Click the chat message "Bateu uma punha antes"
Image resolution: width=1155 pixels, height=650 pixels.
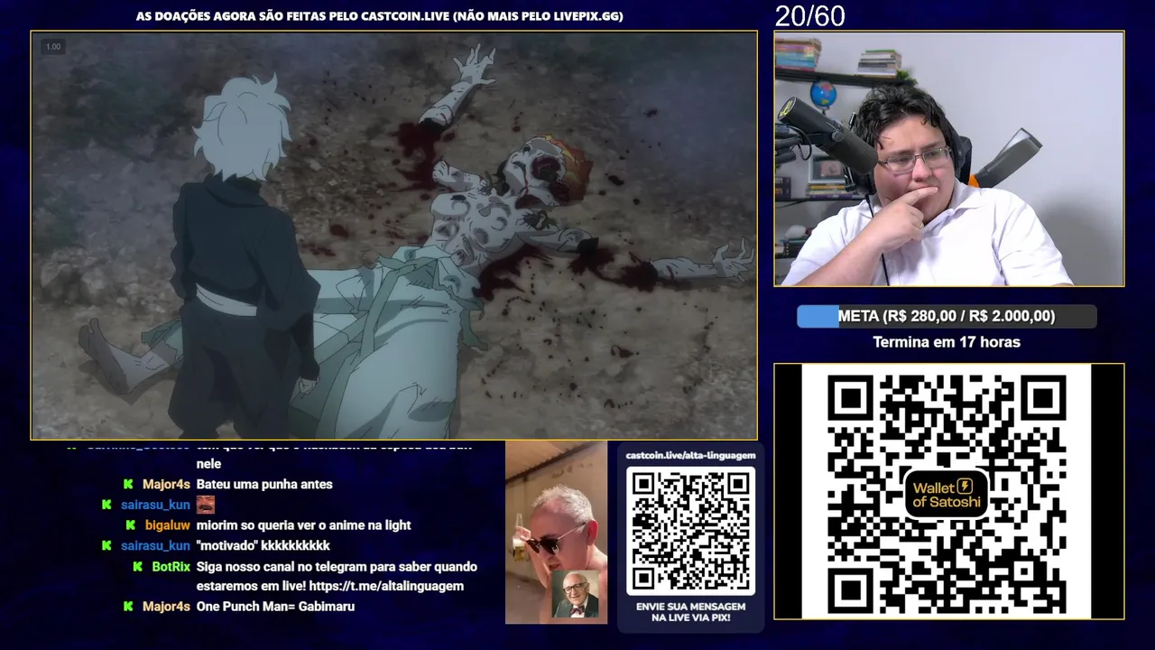click(x=264, y=485)
